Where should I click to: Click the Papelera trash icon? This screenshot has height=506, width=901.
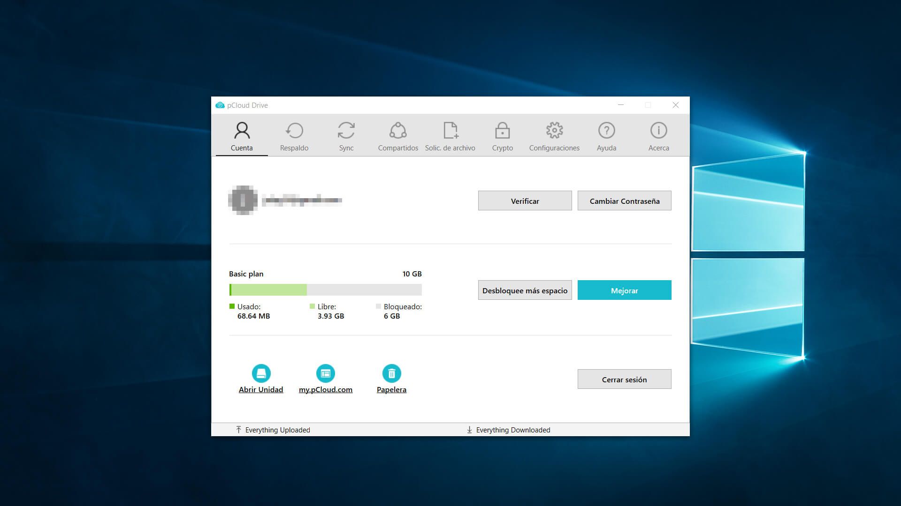(x=391, y=373)
